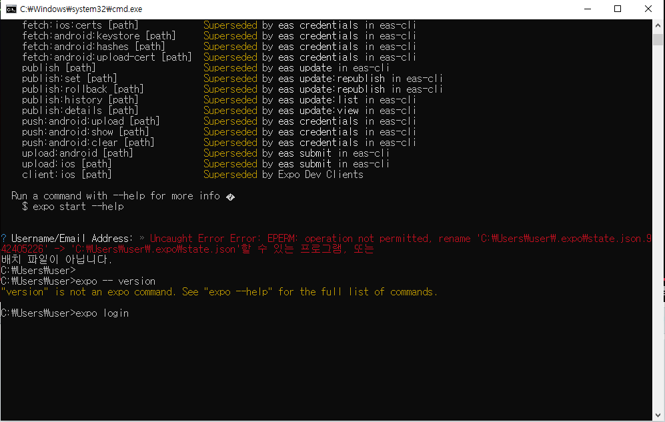Click the 'publish [path]' command text
Image resolution: width=665 pixels, height=422 pixels.
tap(59, 68)
